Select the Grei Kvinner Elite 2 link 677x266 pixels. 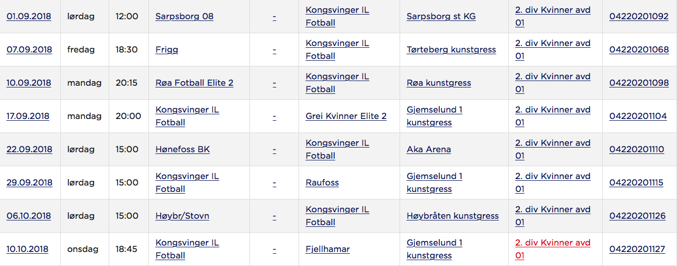tap(346, 116)
